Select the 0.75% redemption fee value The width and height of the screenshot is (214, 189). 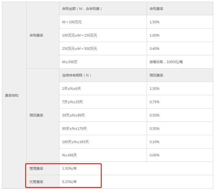[155, 102]
